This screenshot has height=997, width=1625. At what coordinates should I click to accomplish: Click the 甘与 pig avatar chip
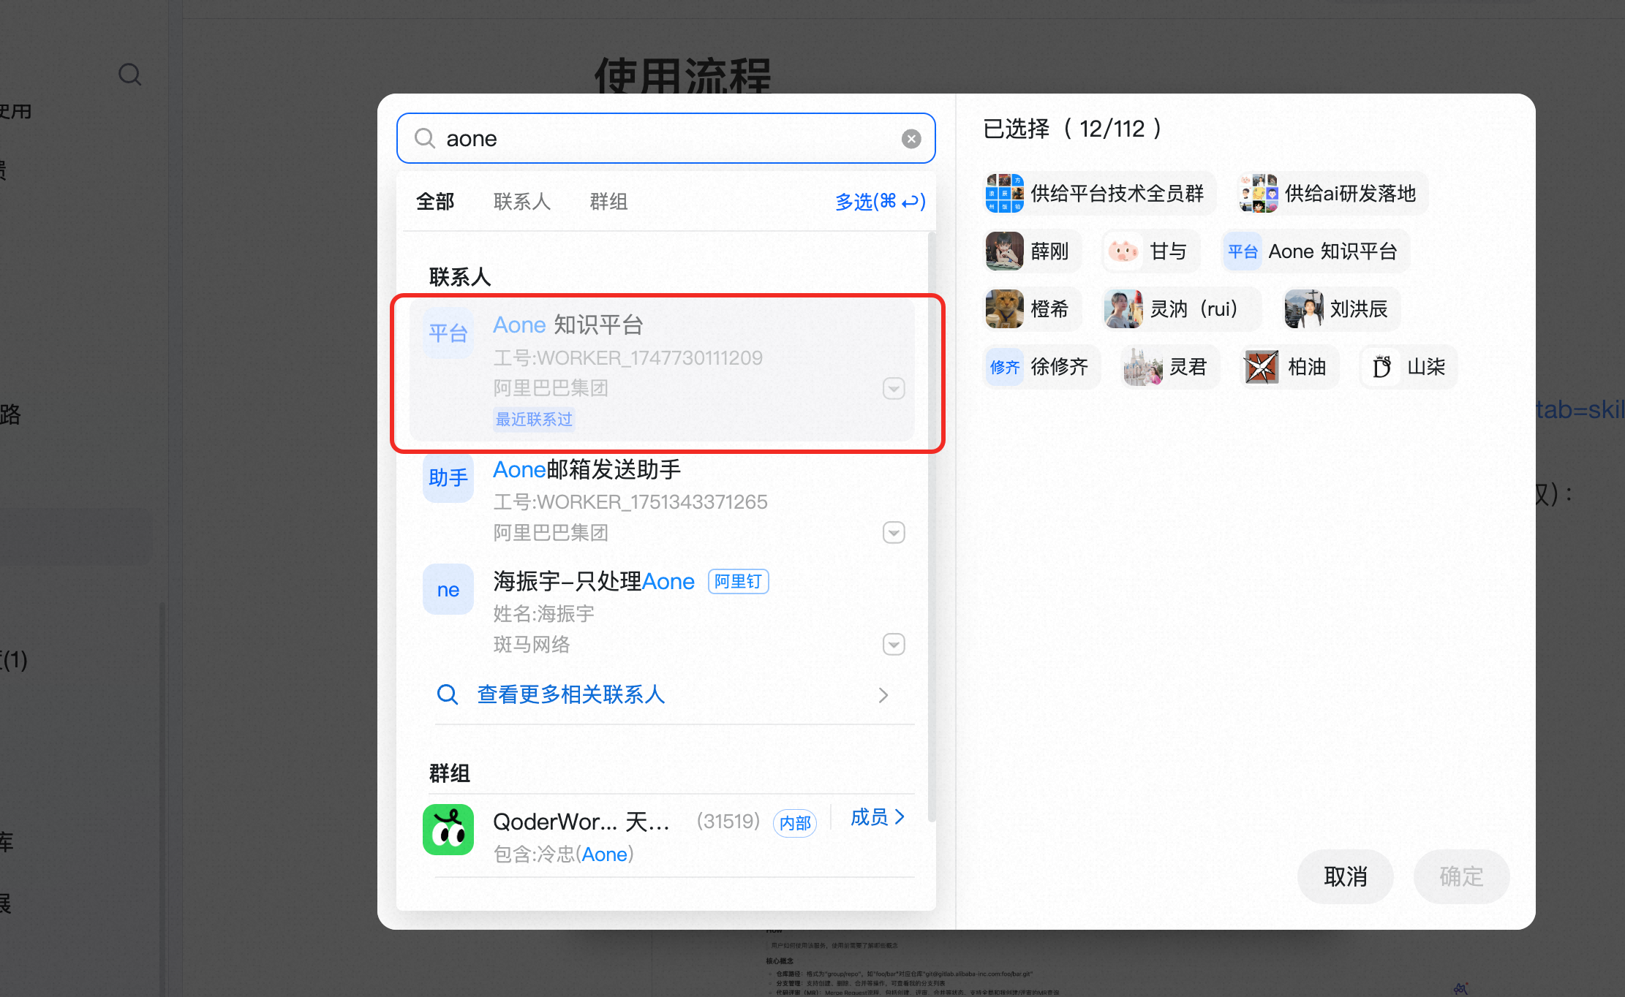click(x=1150, y=251)
